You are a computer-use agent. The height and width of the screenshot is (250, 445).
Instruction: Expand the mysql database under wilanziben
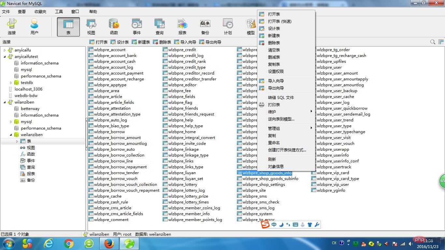pyautogui.click(x=11, y=122)
